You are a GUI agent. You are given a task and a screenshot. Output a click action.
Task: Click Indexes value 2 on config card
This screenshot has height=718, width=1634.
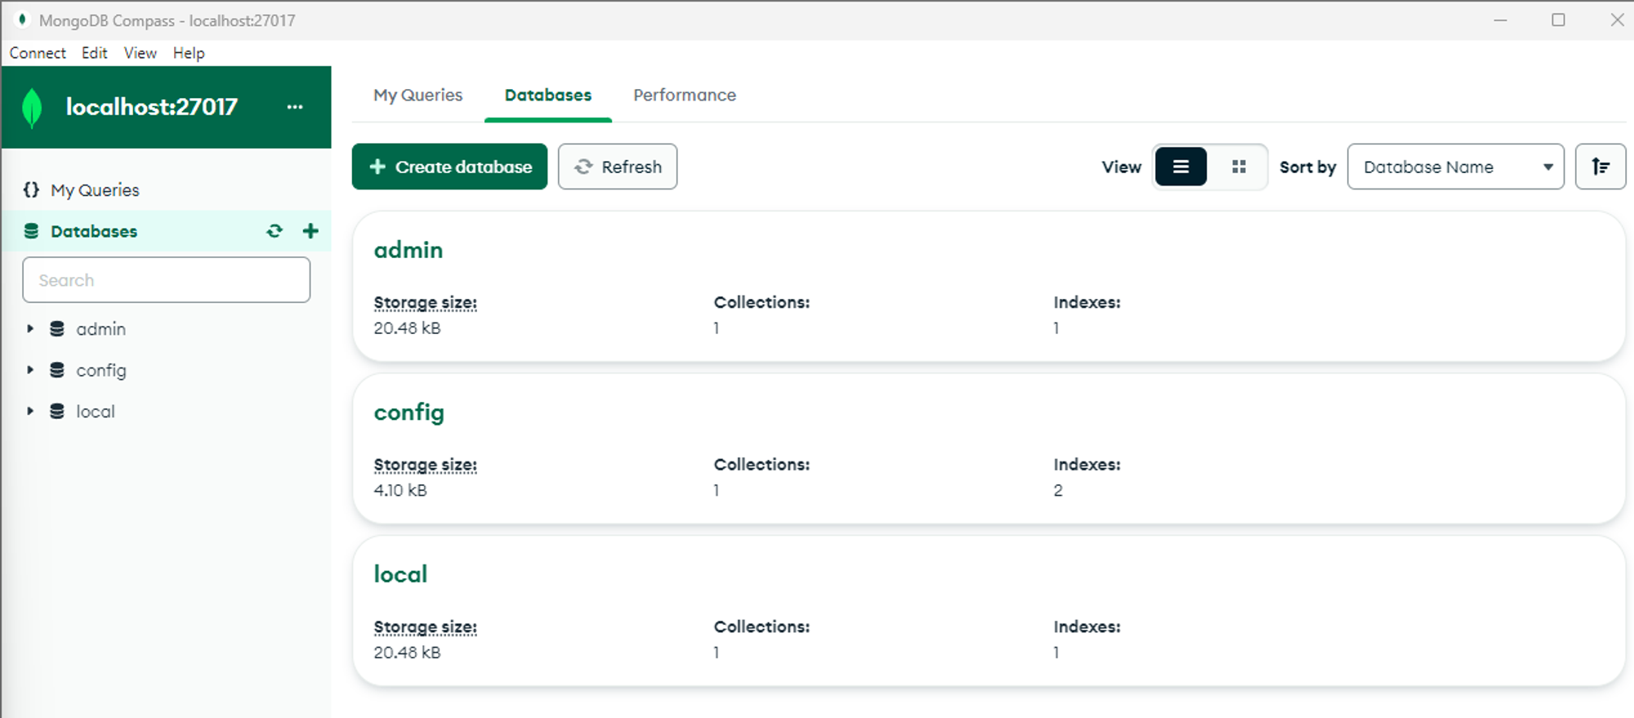(1058, 490)
